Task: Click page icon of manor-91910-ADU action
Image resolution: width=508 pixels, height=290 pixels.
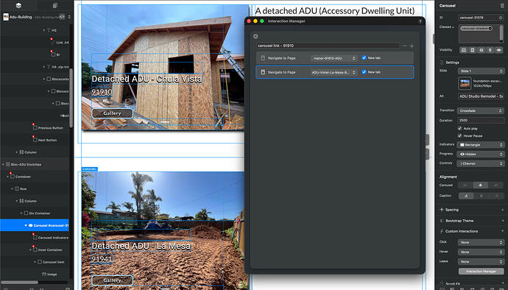Action: 263,58
